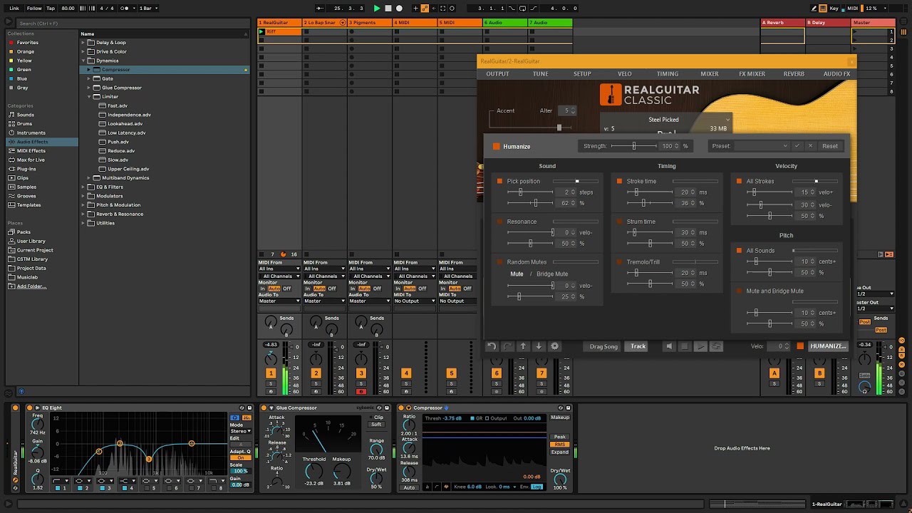Open the Humanize Preset dropdown
Viewport: 912px width, 513px height.
(761, 146)
